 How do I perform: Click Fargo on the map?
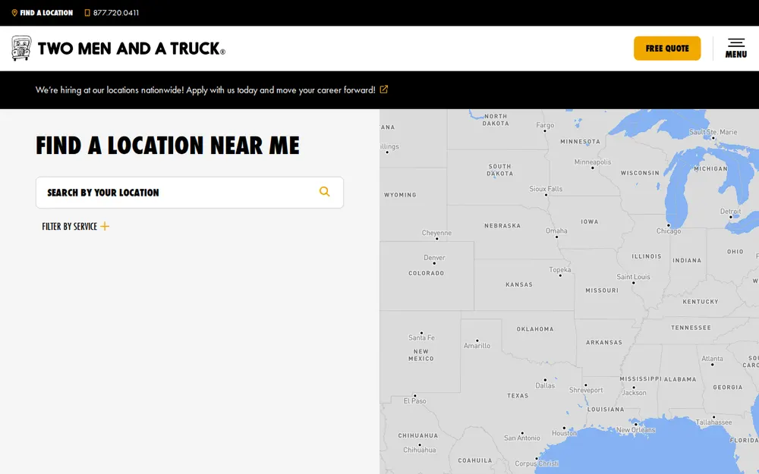point(545,125)
